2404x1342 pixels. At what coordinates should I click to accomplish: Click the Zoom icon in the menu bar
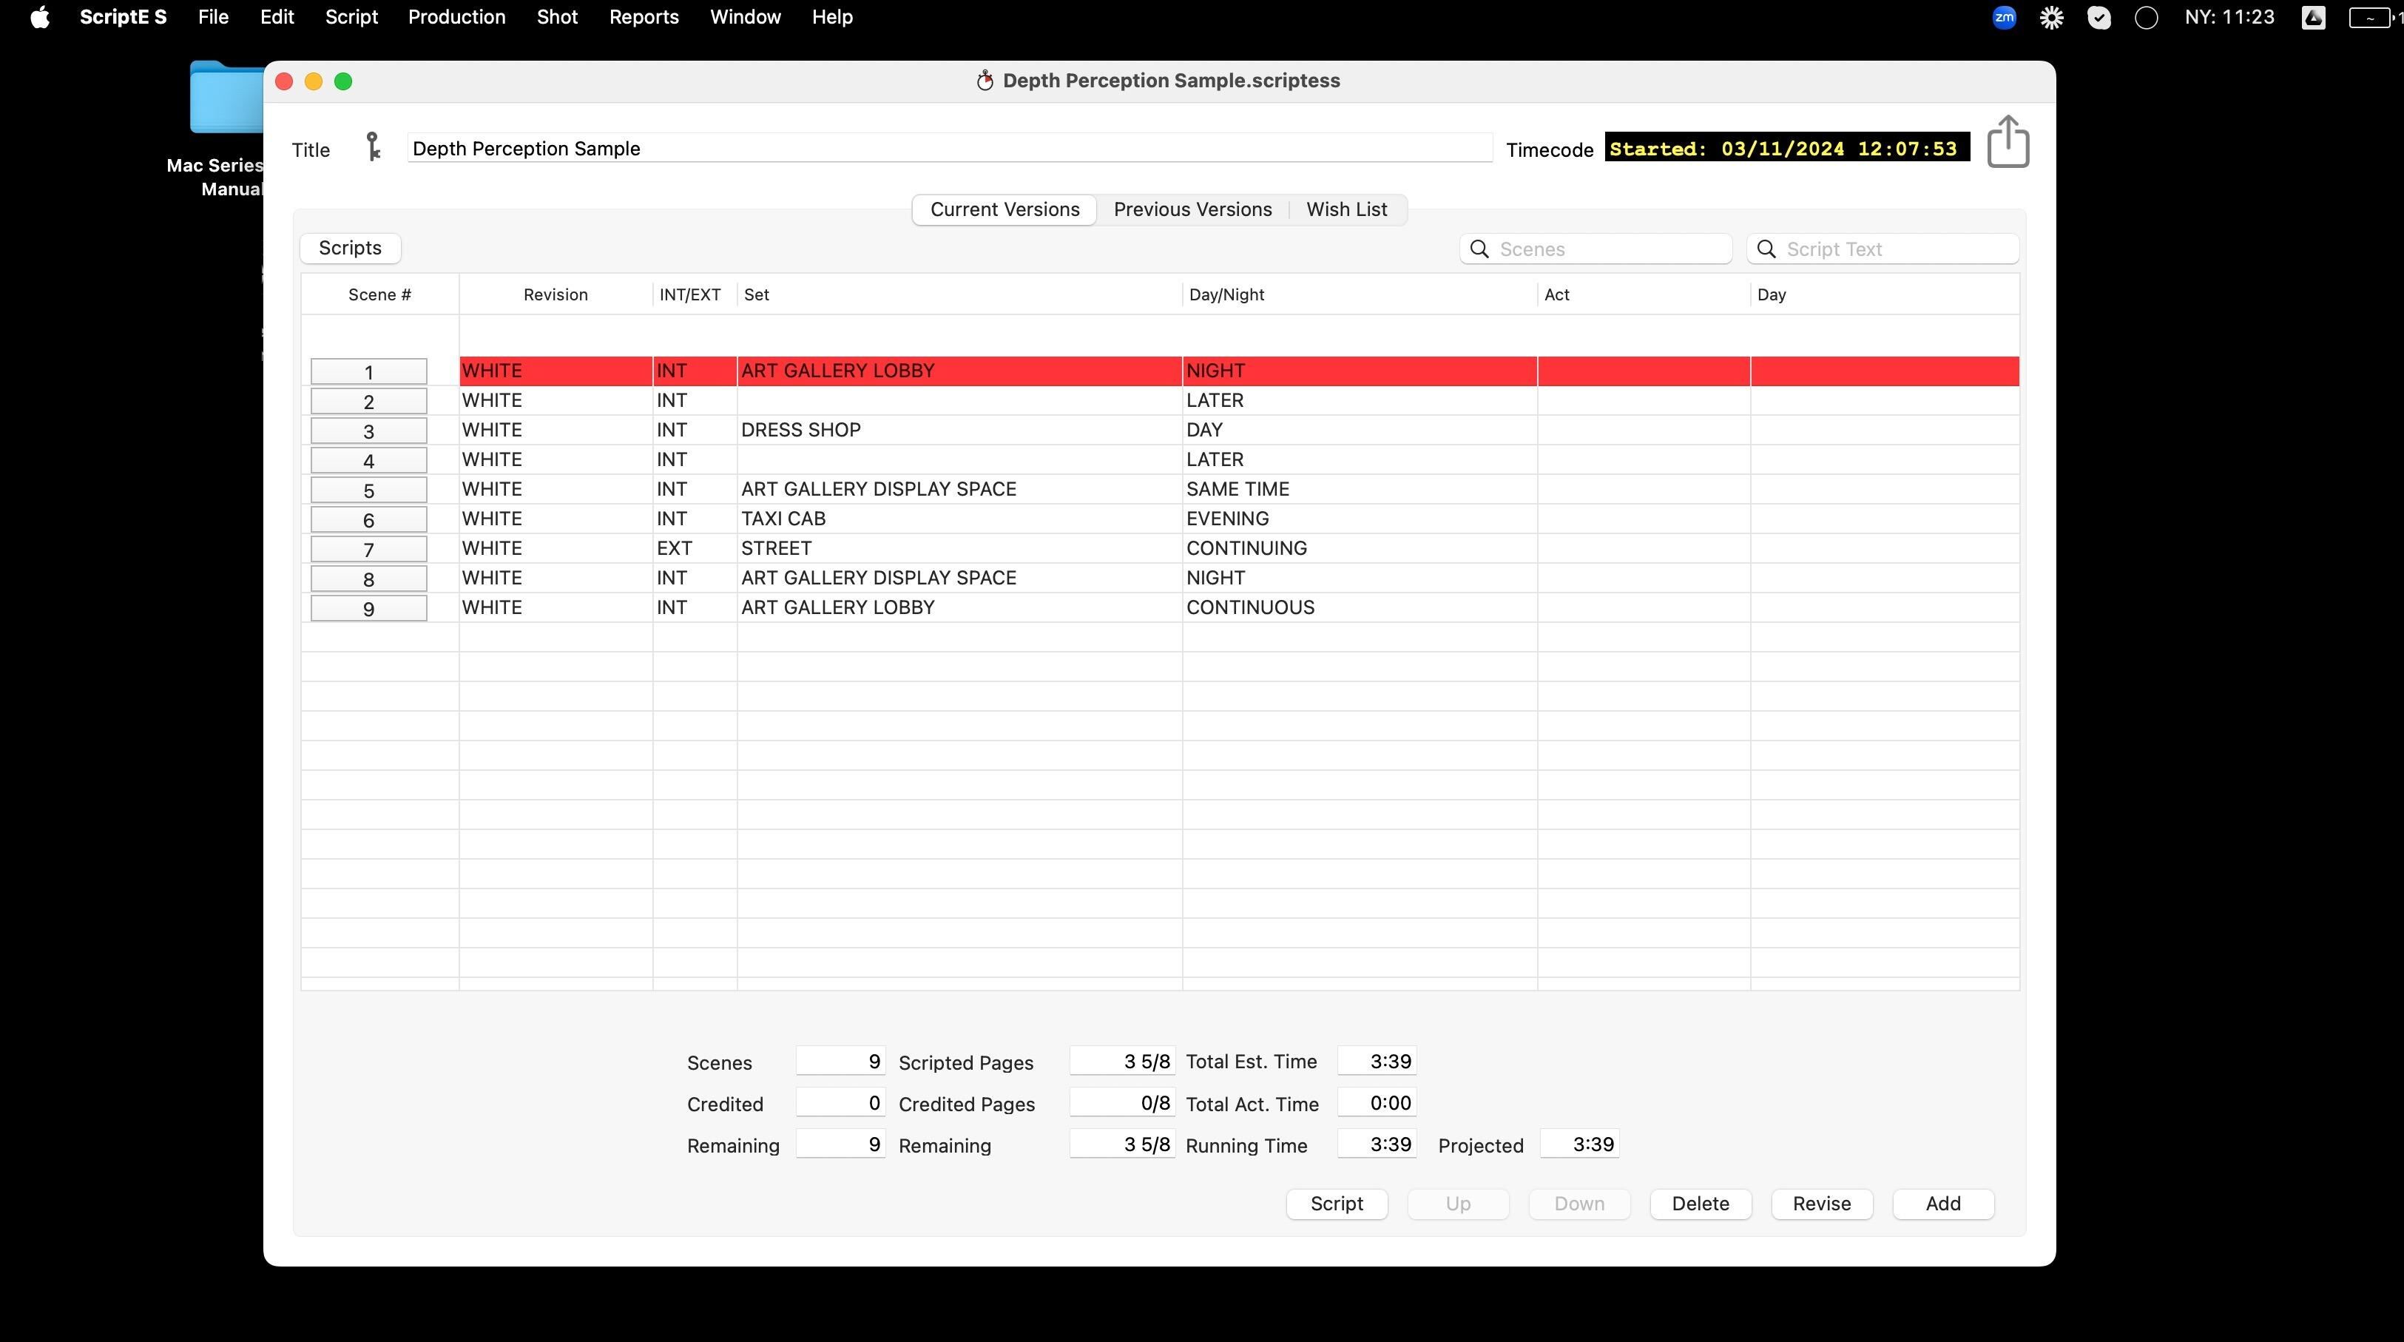coord(2004,17)
